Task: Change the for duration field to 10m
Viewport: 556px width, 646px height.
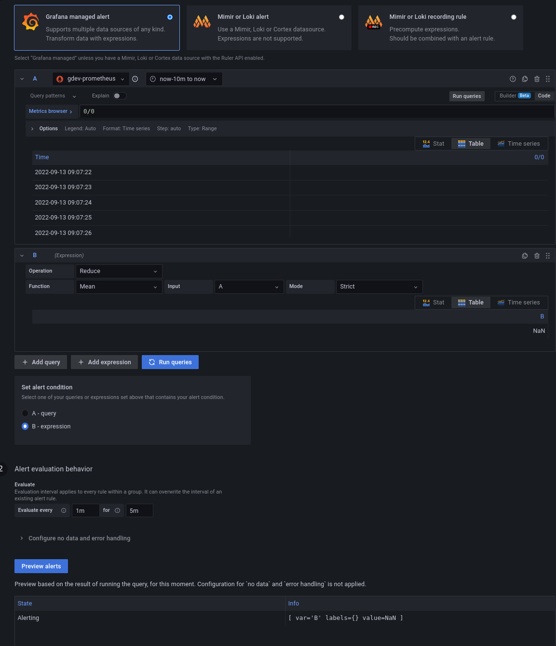Action: click(x=139, y=510)
